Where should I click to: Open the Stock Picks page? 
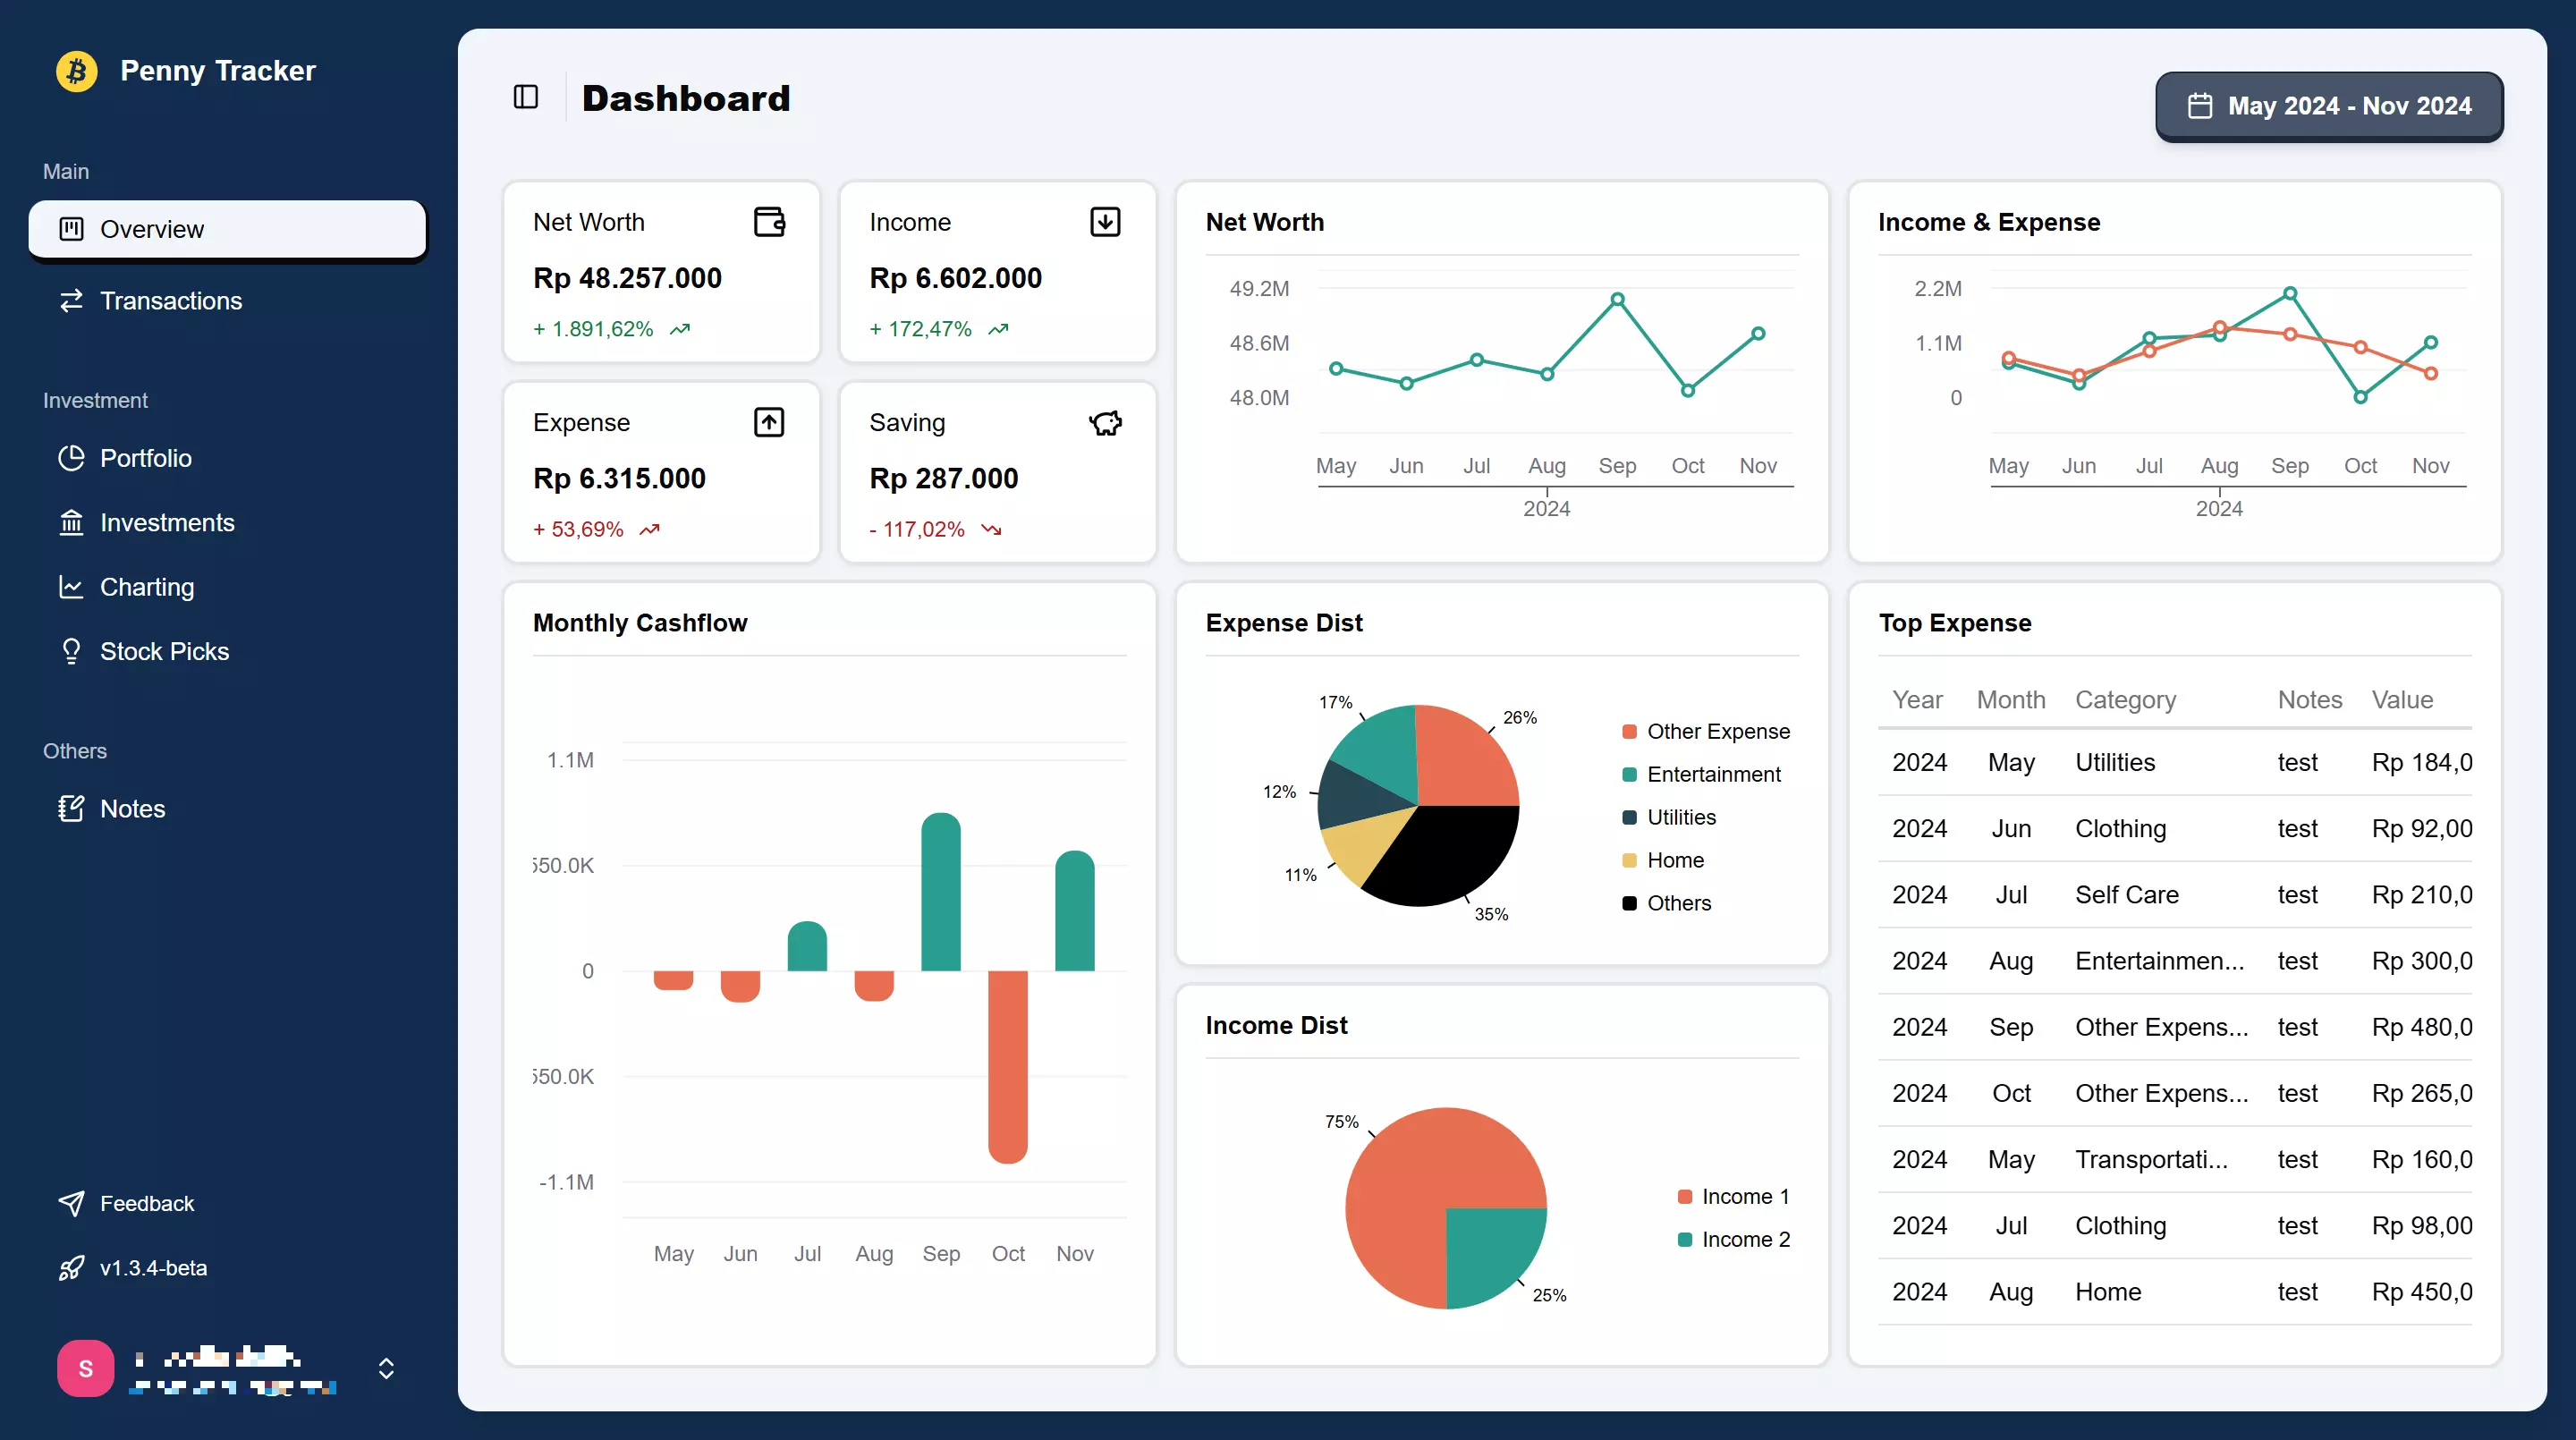(x=227, y=651)
